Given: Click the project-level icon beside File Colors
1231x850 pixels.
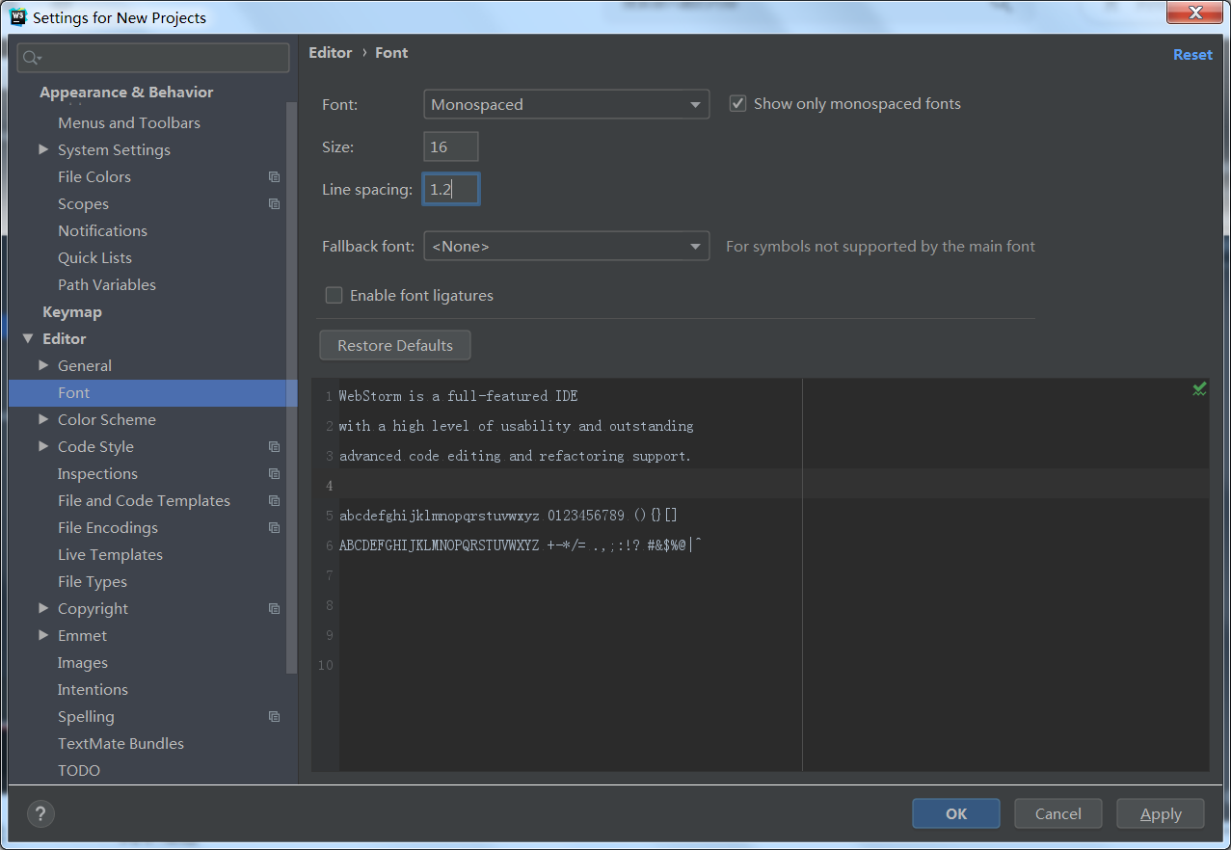Looking at the screenshot, I should click(x=275, y=177).
